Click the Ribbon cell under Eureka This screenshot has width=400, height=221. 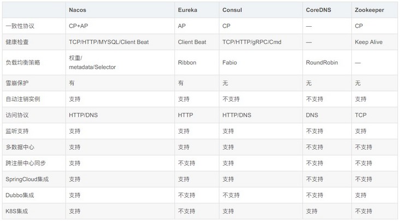pyautogui.click(x=187, y=62)
